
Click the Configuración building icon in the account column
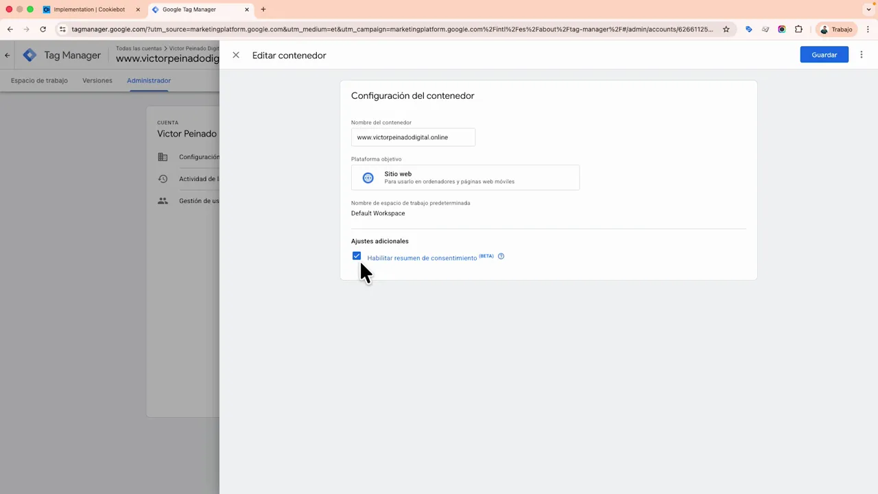(x=163, y=157)
